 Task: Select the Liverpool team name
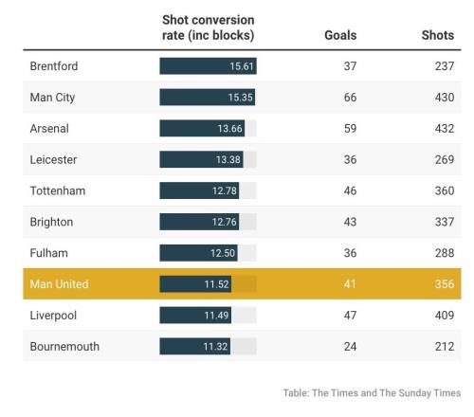click(53, 316)
